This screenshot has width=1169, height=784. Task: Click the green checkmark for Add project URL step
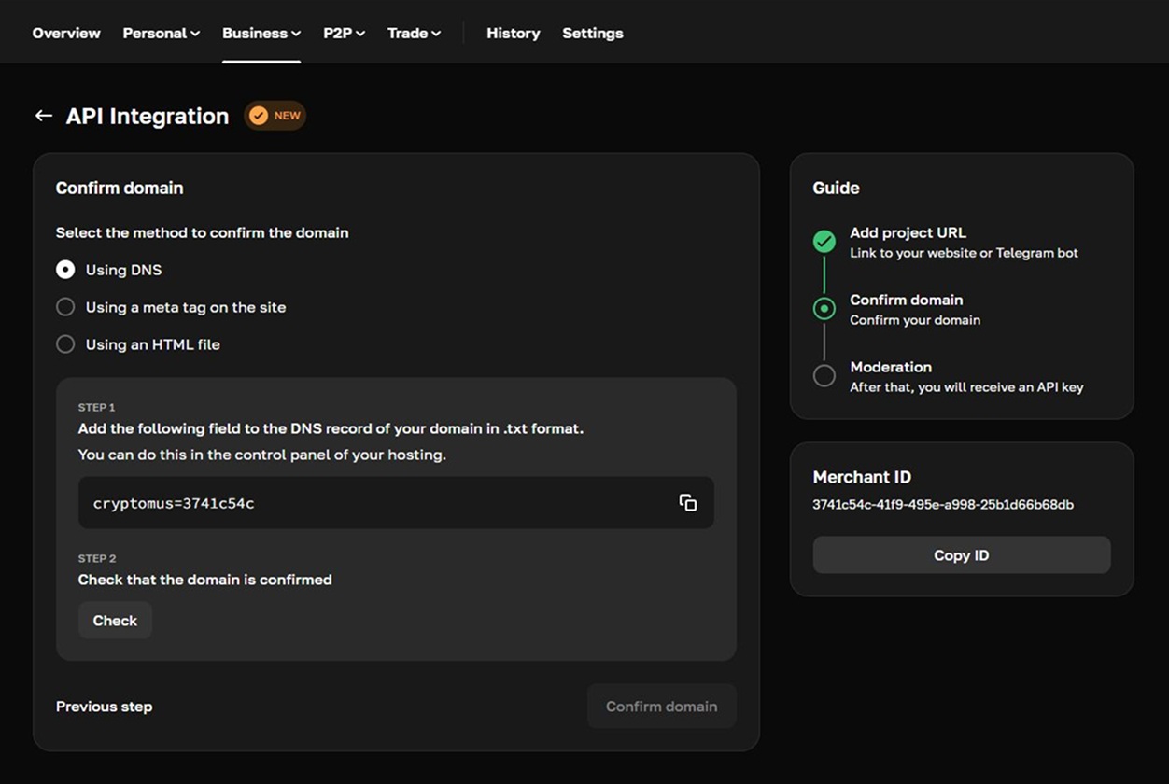tap(823, 241)
